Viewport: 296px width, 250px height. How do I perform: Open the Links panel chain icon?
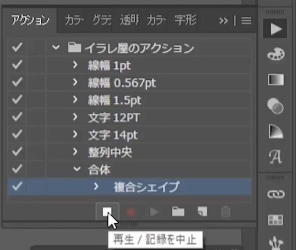(x=276, y=194)
